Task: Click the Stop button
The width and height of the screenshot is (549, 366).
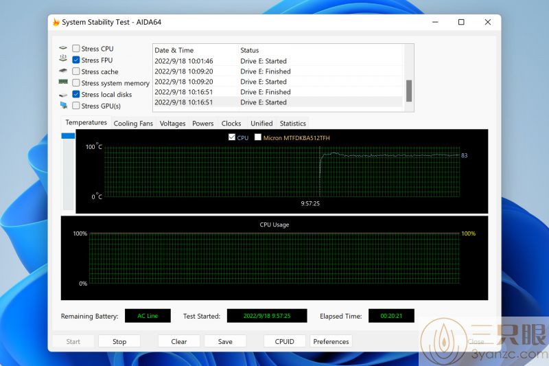Action: point(119,341)
